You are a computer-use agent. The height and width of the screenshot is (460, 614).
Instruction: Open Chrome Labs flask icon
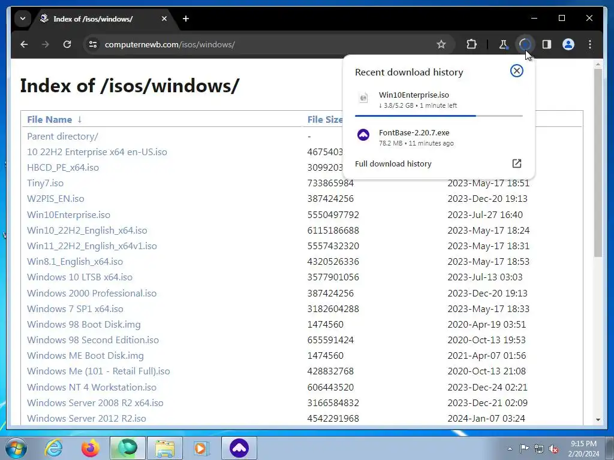(503, 44)
